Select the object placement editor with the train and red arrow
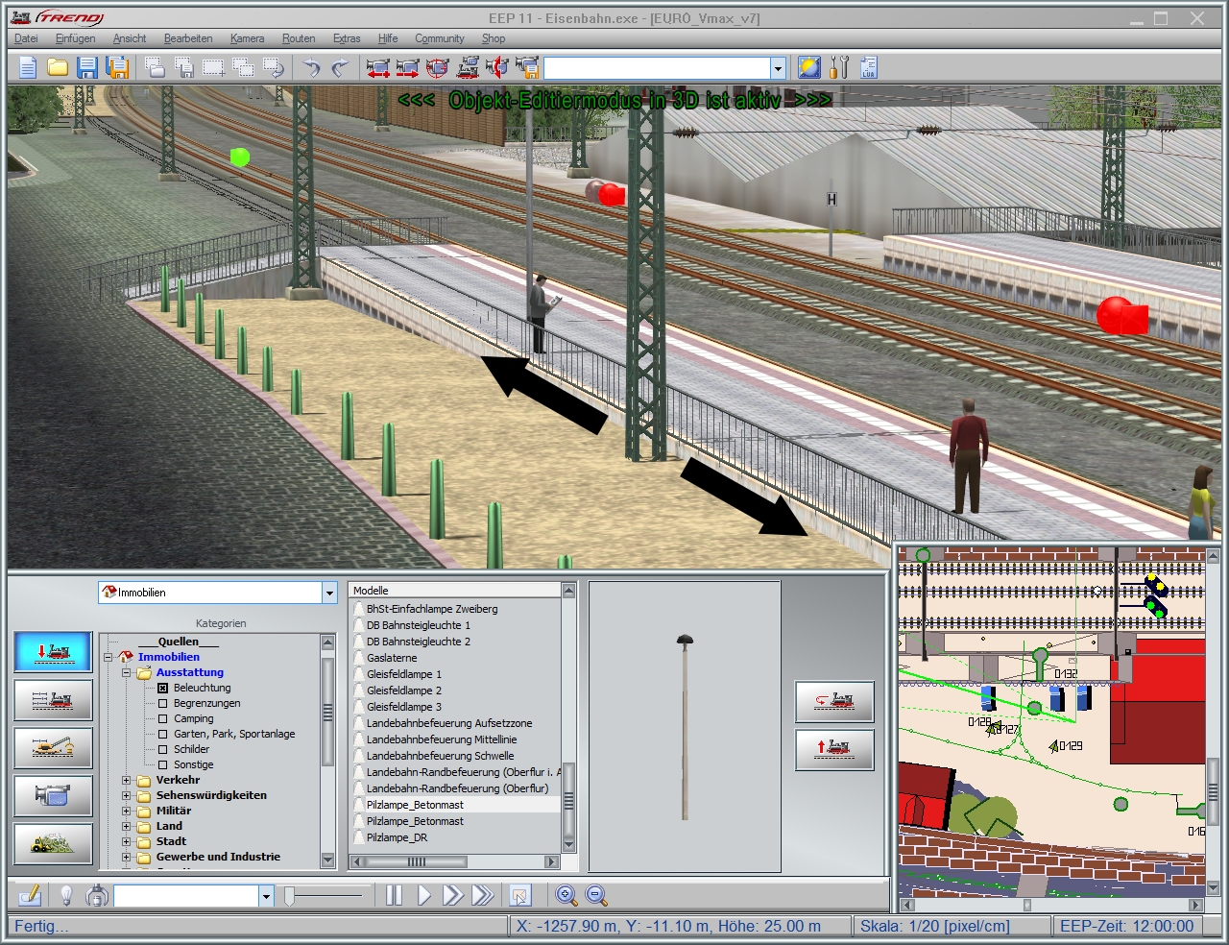The width and height of the screenshot is (1229, 945). [53, 652]
